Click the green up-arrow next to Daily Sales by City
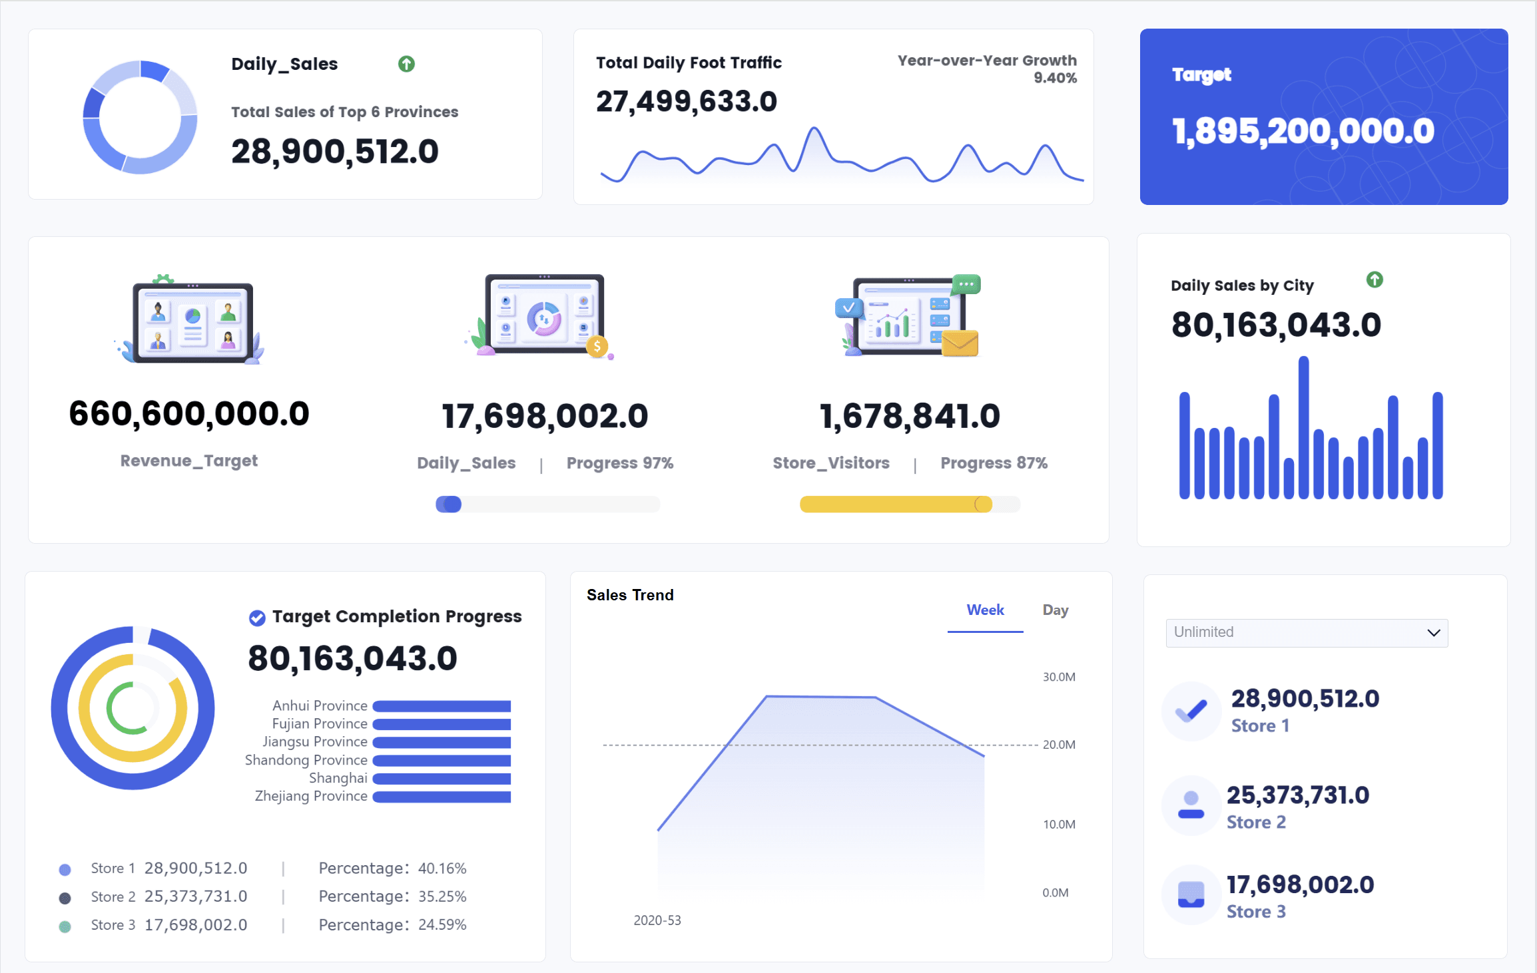 click(1375, 280)
